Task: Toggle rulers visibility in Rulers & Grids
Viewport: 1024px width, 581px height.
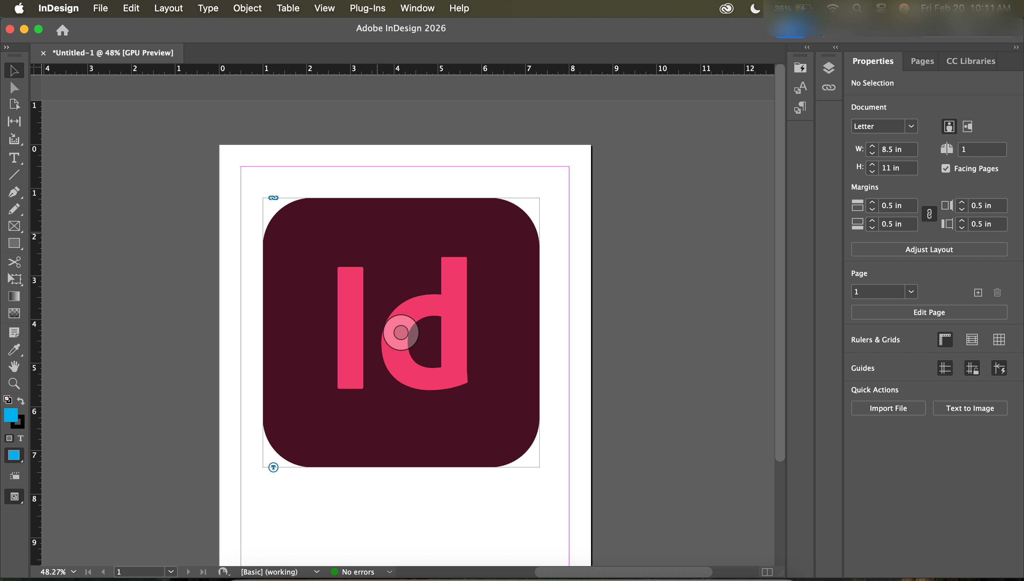Action: 944,340
